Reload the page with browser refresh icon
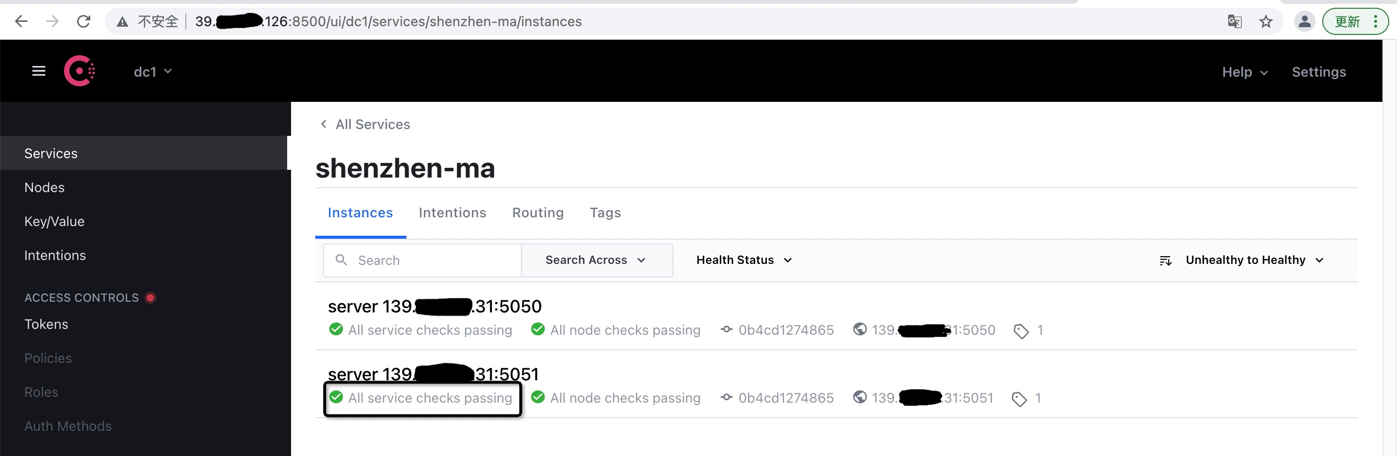 pyautogui.click(x=83, y=22)
